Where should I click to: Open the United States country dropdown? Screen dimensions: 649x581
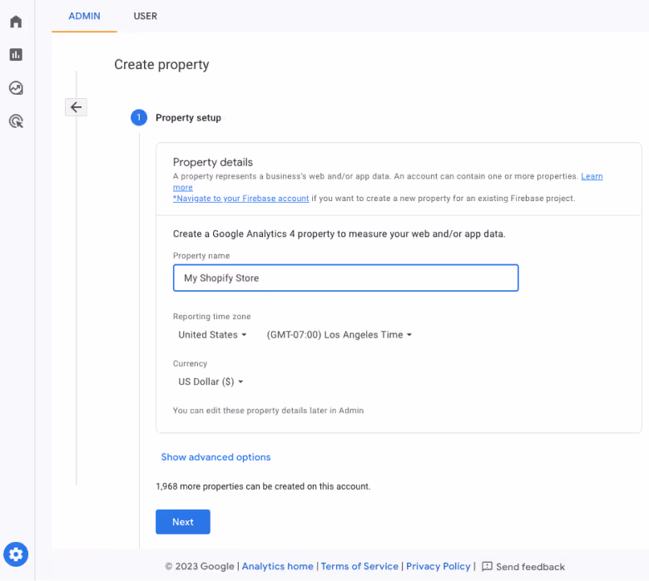212,335
